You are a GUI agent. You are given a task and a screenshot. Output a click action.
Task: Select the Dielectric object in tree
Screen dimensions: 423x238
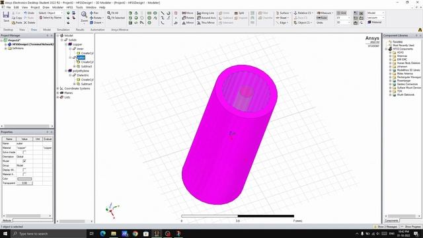[x=83, y=75]
